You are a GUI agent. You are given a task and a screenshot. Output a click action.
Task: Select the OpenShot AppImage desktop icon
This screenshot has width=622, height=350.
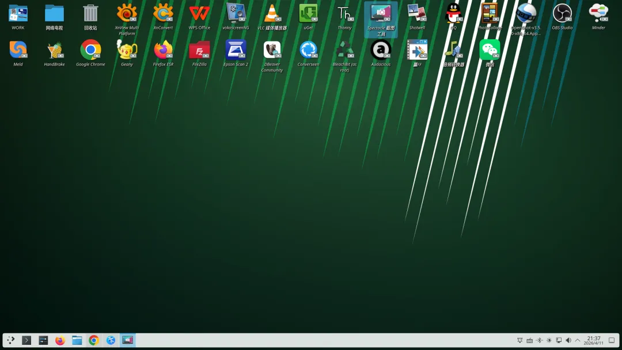(526, 13)
